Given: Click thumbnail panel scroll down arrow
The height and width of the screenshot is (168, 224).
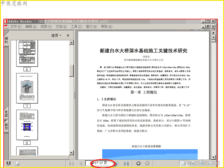Looking at the screenshot, I should tap(71, 153).
